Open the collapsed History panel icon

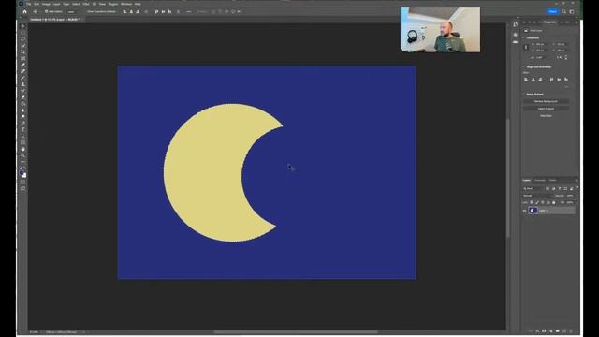(516, 24)
